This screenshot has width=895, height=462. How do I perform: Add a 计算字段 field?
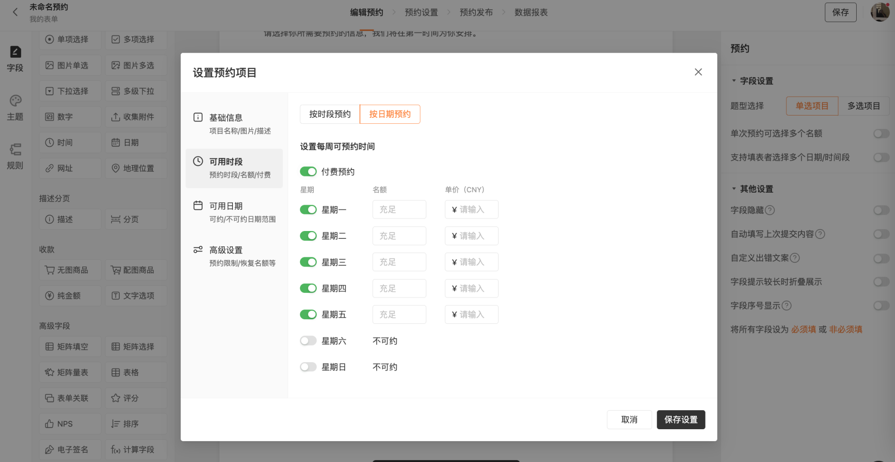pos(136,450)
